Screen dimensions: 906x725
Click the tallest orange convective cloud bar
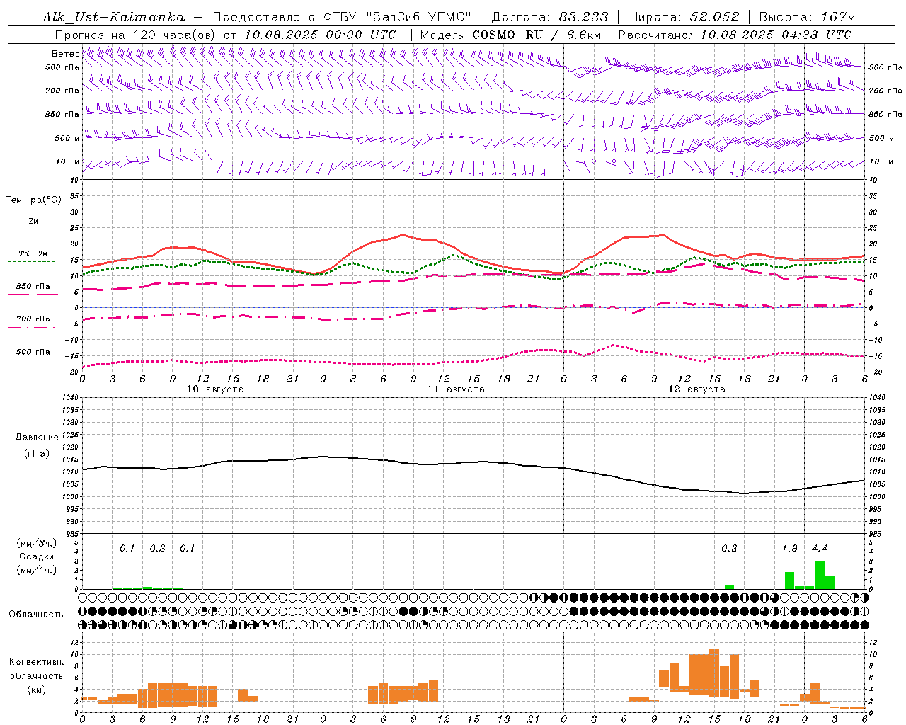tap(714, 673)
